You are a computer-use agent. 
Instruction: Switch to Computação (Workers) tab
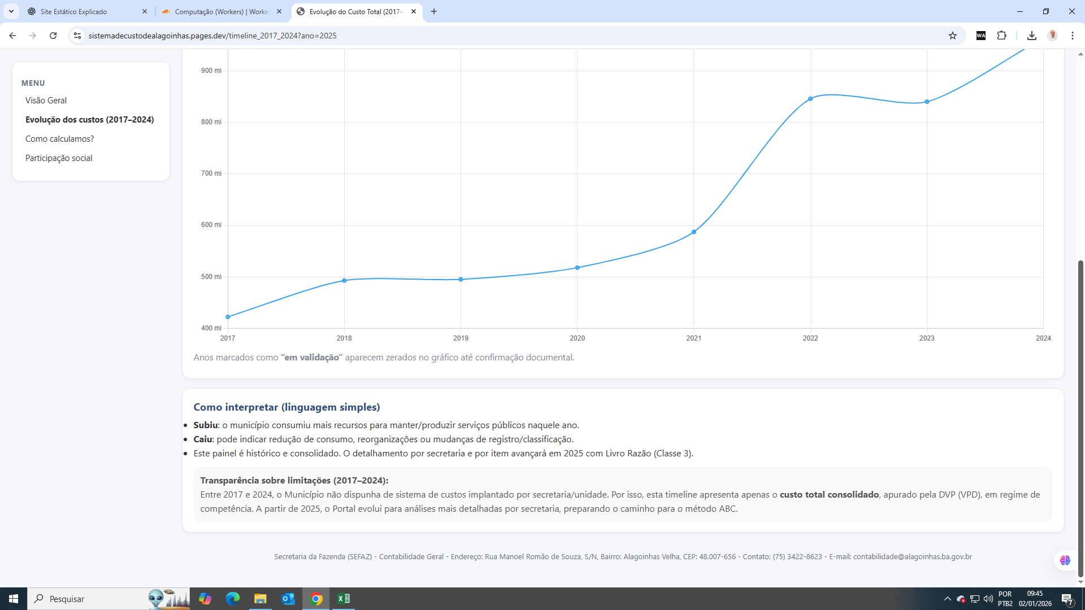point(220,11)
